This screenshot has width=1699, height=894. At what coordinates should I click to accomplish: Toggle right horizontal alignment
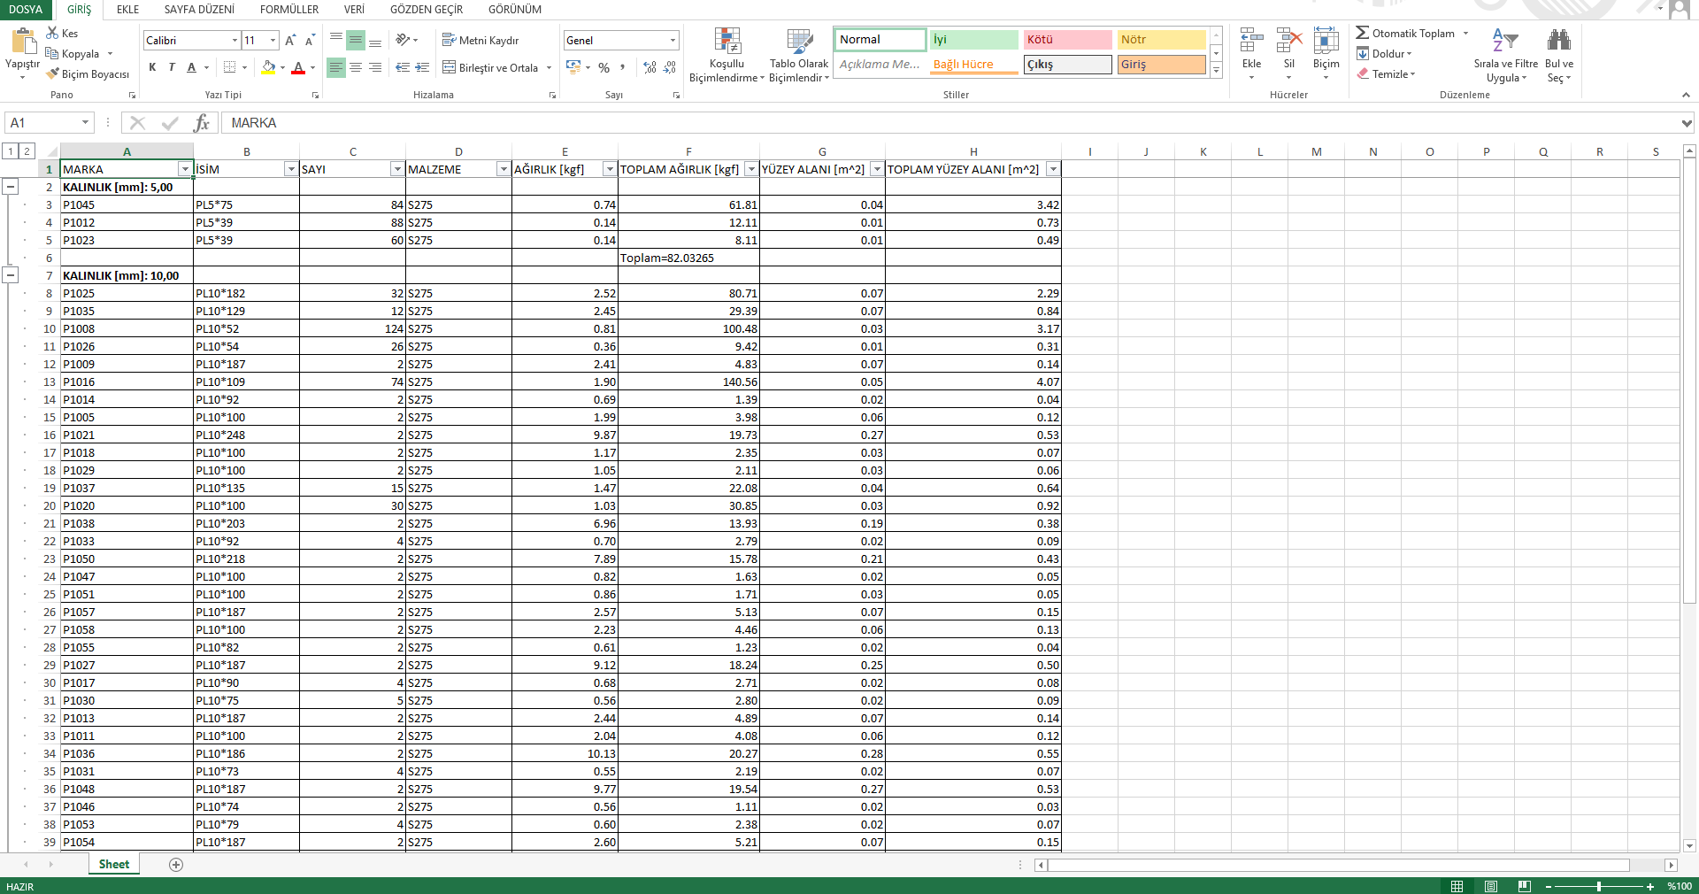(374, 67)
